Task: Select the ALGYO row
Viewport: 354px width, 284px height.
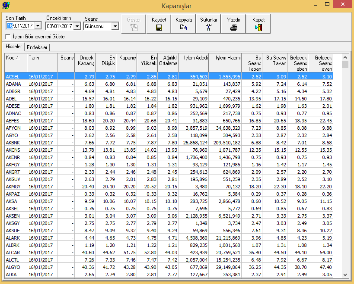Action: click(x=169, y=267)
